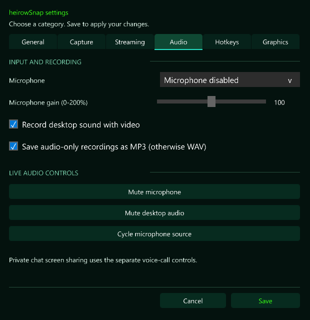Image resolution: width=310 pixels, height=320 pixels.
Task: Select the Streaming tab
Action: pyautogui.click(x=130, y=42)
